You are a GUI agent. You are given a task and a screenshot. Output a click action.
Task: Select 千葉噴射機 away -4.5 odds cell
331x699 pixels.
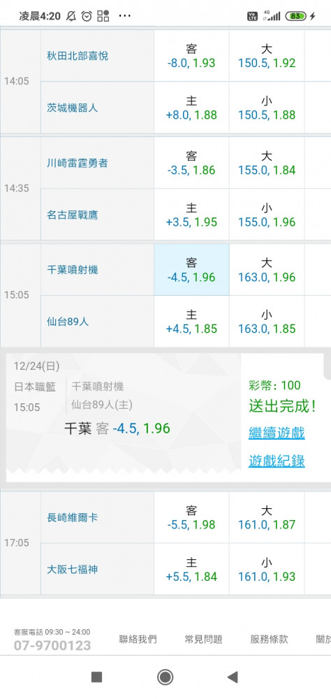(x=191, y=269)
